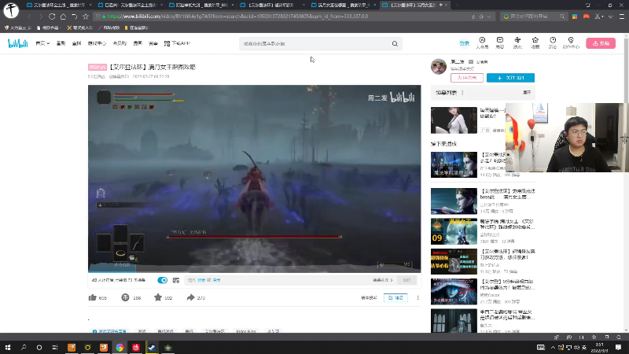Click the first bookmarks bar item

point(17,28)
